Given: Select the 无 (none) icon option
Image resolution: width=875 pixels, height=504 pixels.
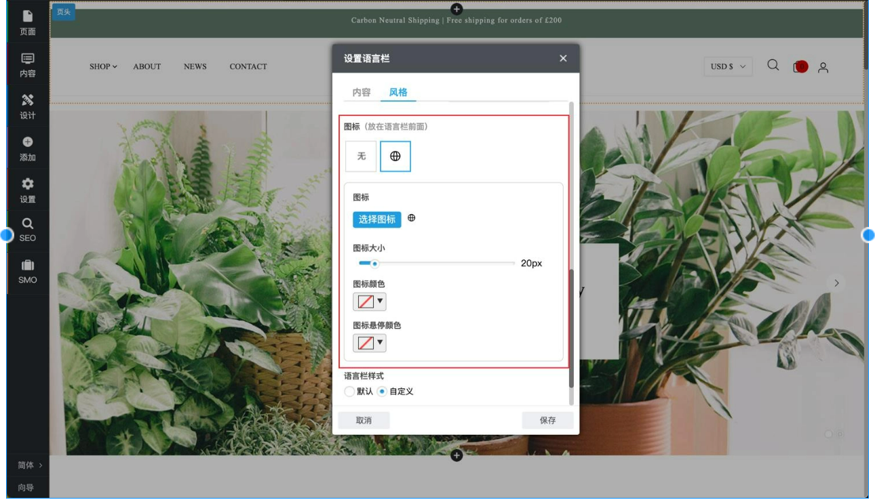Looking at the screenshot, I should (361, 156).
